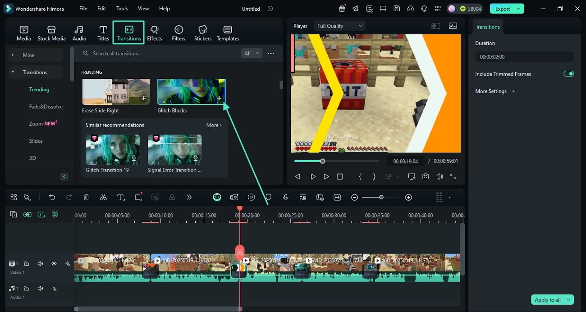Open the Stickers tab
The image size is (586, 312).
203,33
